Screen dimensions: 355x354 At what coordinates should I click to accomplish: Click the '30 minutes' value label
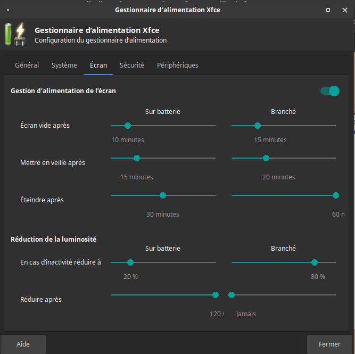tap(163, 214)
